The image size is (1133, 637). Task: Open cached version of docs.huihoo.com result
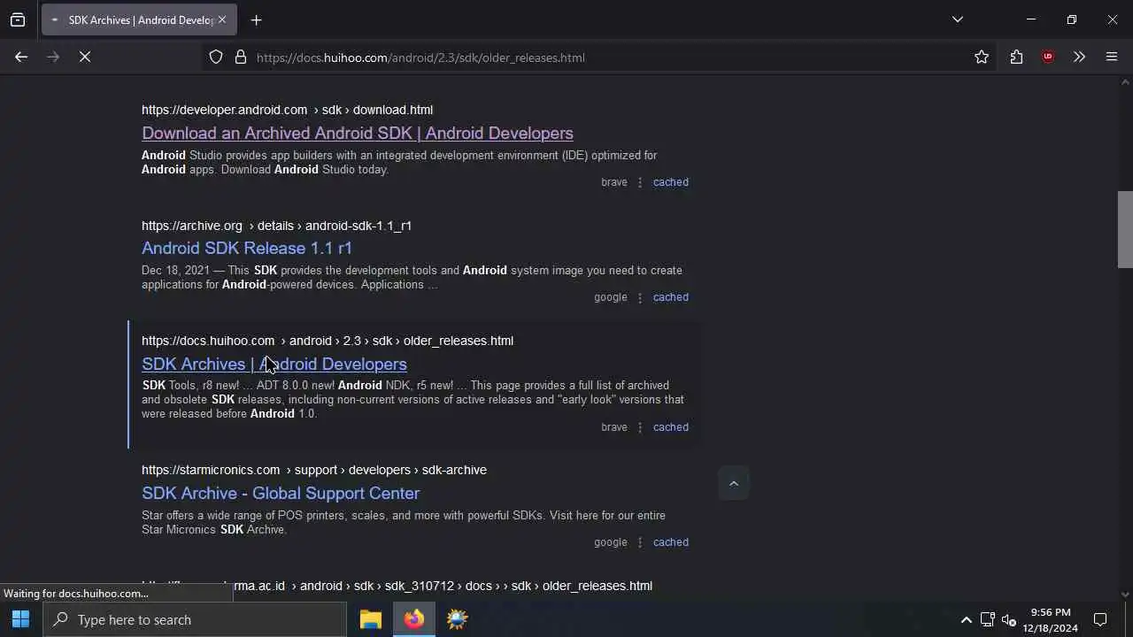[670, 427]
